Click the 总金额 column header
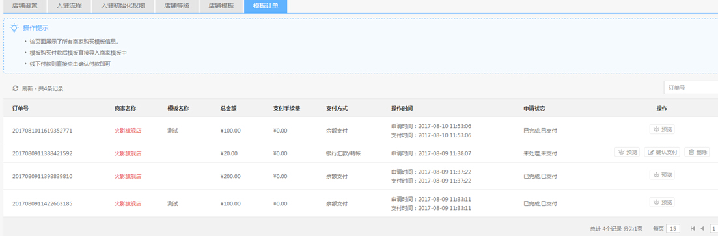This screenshot has height=236, width=718. (228, 109)
